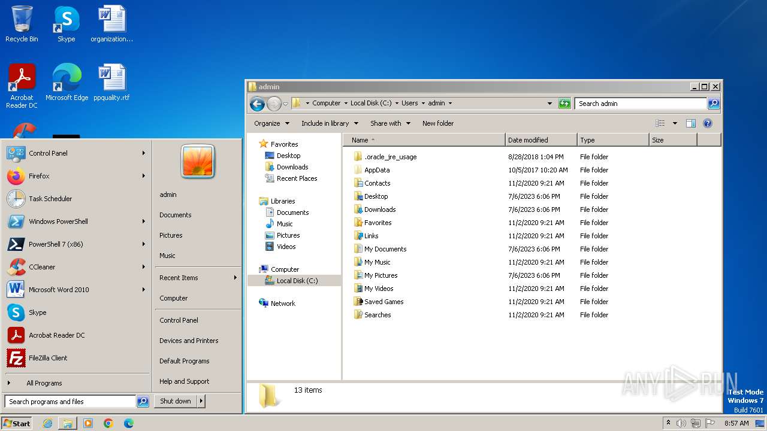Click search magnifier in Explorer search box
This screenshot has width=767, height=431.
714,104
